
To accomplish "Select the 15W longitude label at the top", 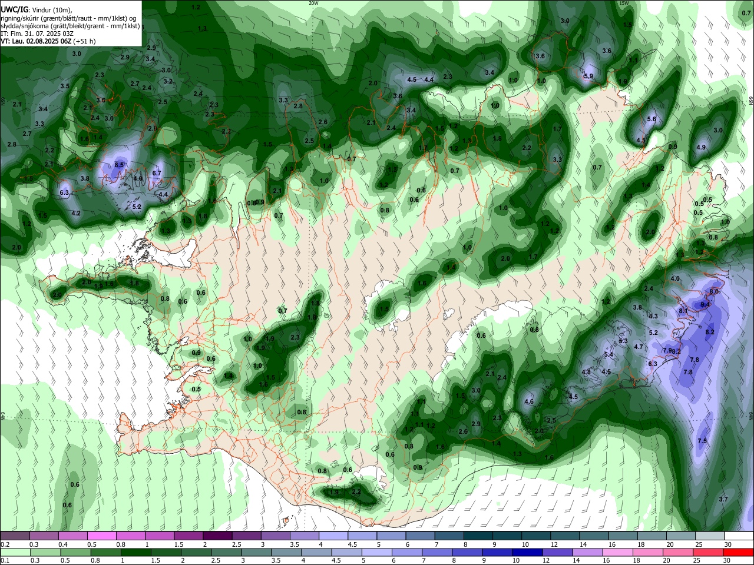I will (624, 3).
